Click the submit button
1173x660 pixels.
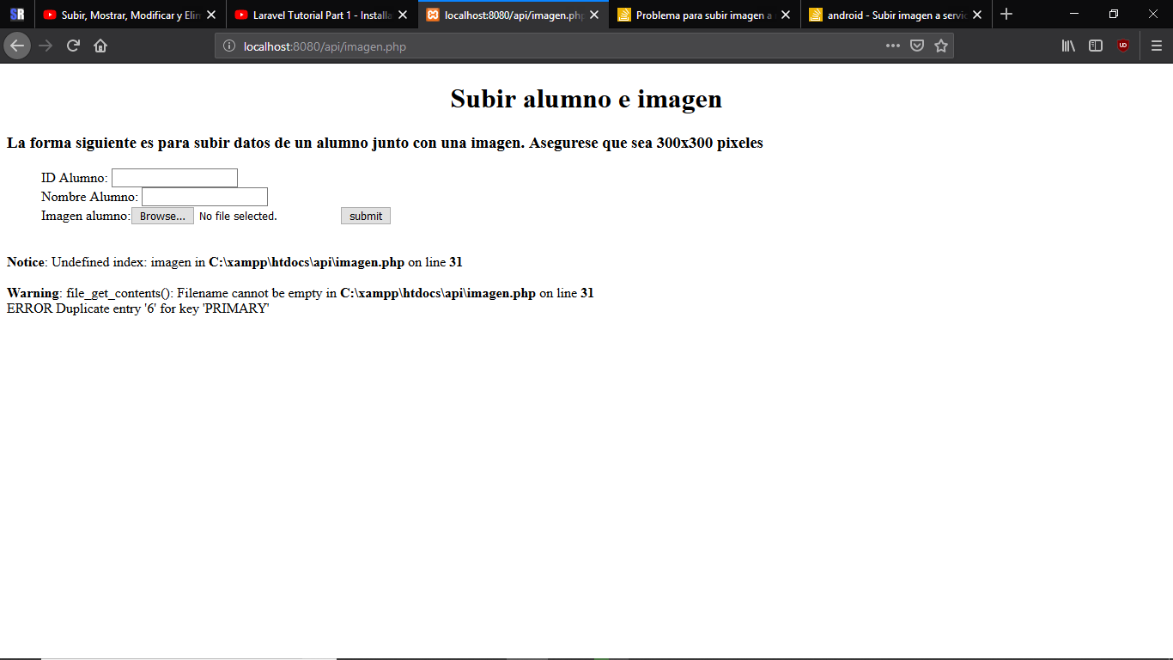click(x=366, y=216)
